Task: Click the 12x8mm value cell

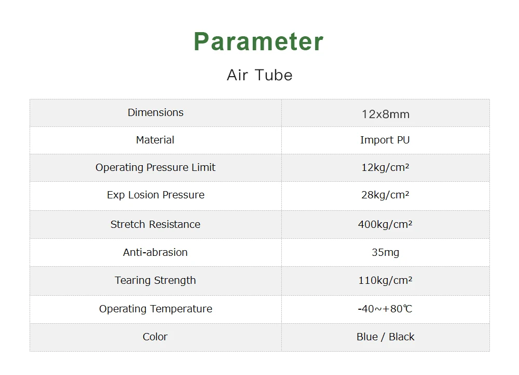Action: (x=385, y=114)
